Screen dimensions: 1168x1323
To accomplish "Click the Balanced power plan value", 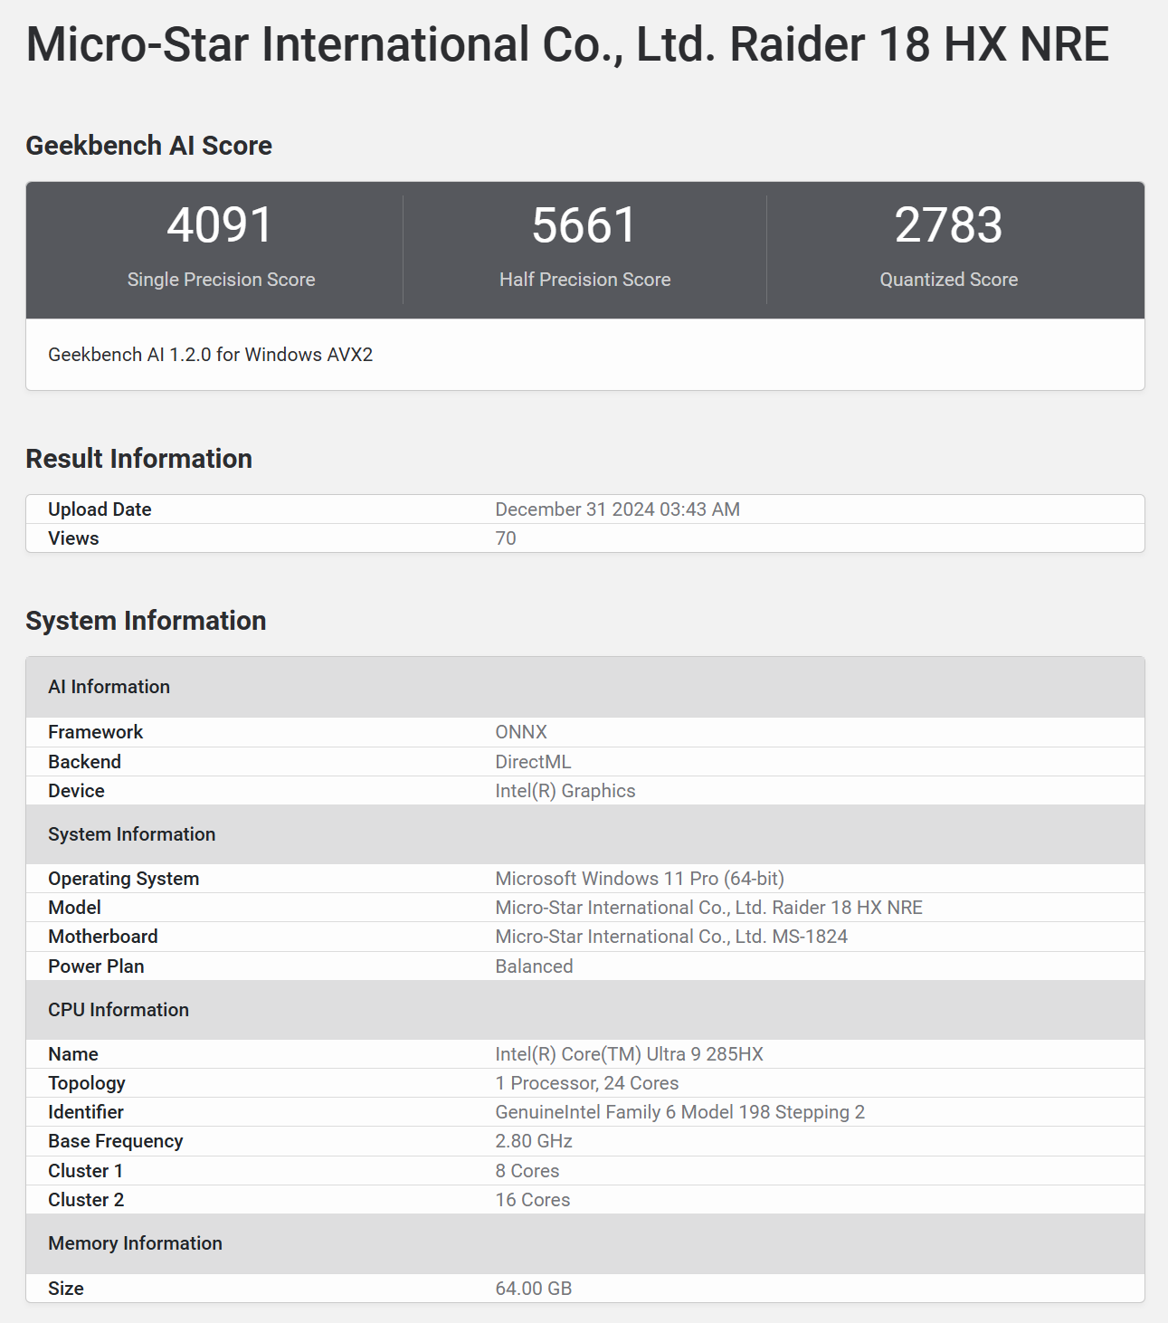I will (x=534, y=966).
